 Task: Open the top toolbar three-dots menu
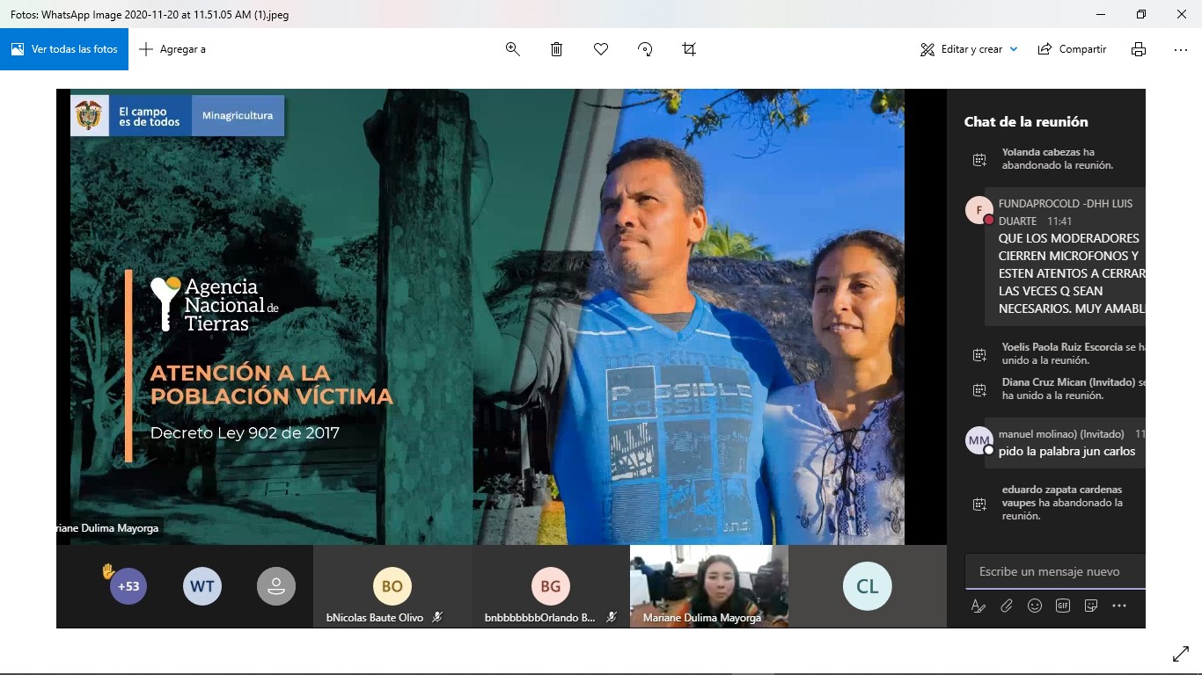pos(1181,49)
